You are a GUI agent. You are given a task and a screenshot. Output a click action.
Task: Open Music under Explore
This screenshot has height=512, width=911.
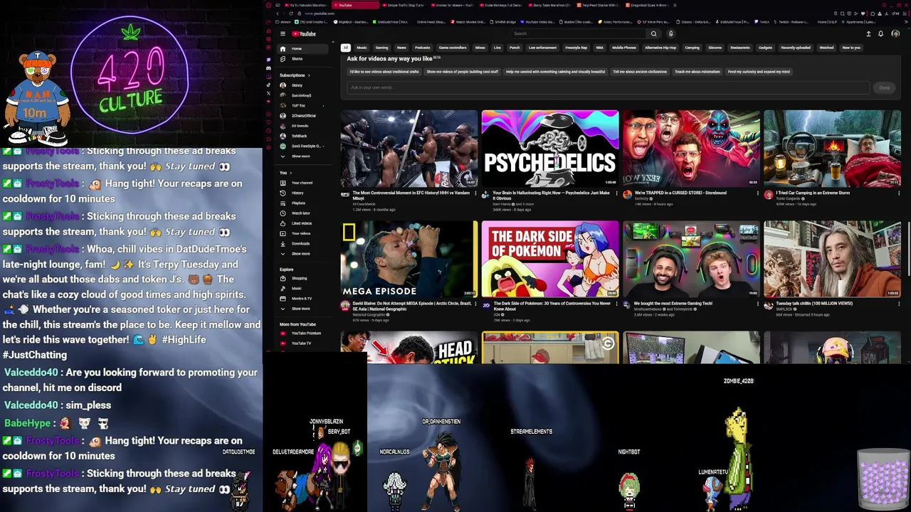pos(302,288)
